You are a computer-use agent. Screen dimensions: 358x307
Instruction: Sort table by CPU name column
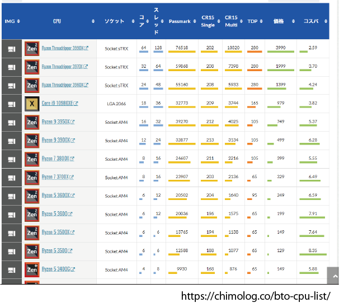click(x=93, y=21)
